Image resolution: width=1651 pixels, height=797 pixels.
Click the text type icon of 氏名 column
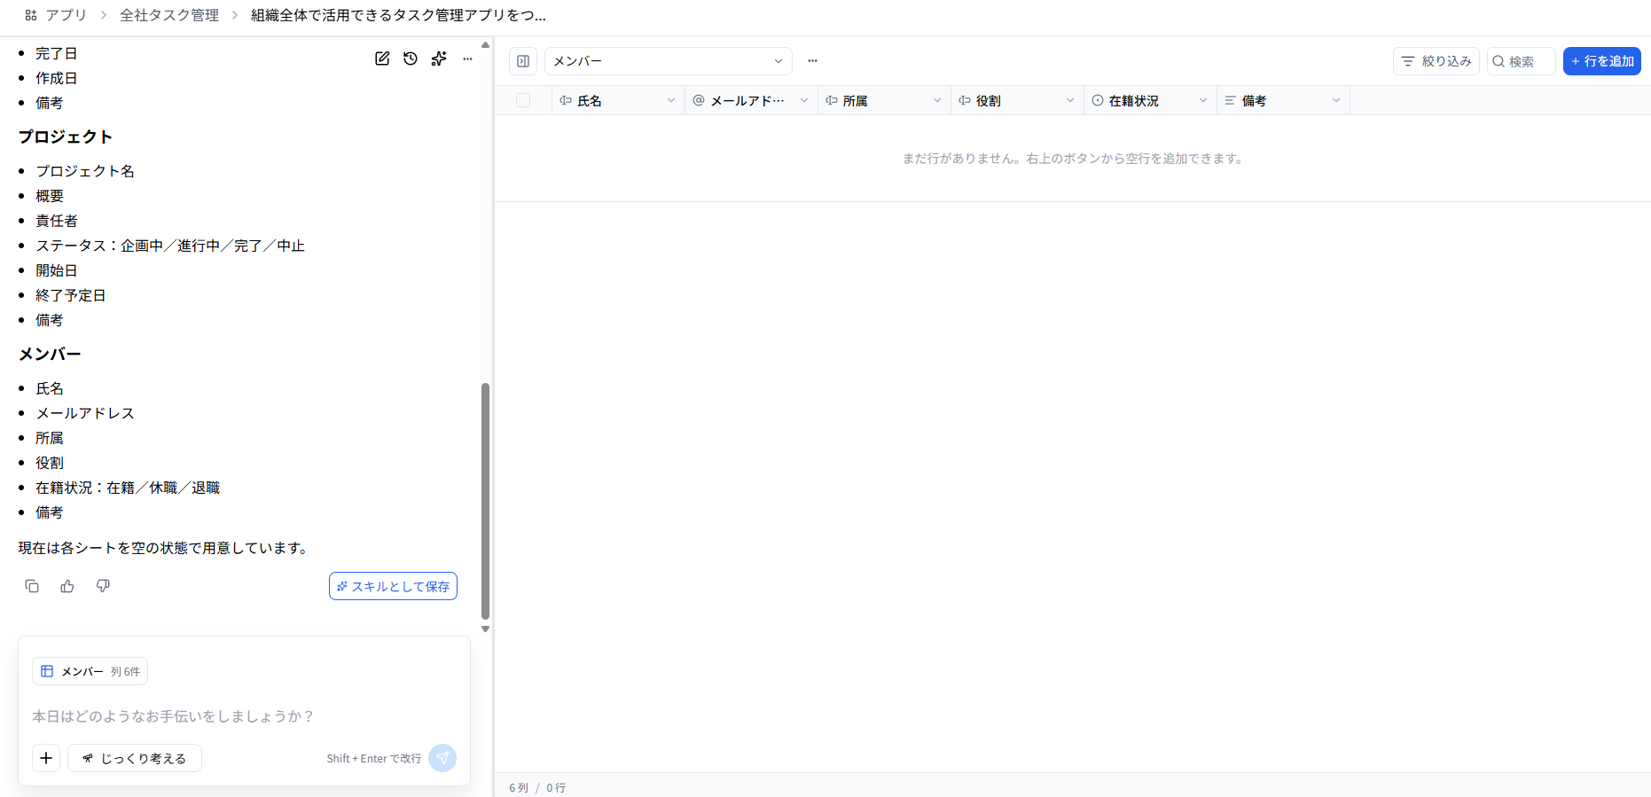point(566,101)
